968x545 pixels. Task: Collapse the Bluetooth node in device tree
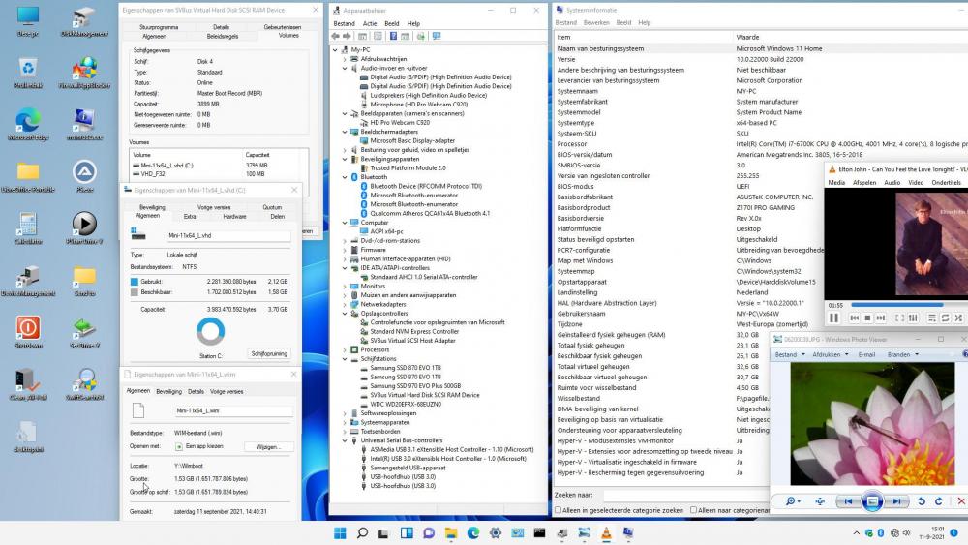click(x=346, y=177)
